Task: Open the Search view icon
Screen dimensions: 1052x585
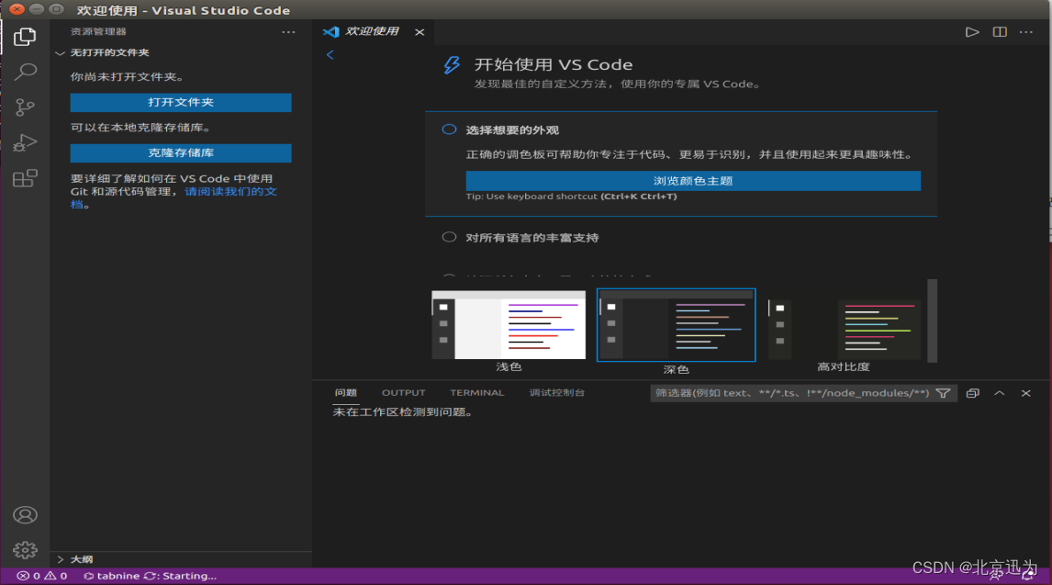Action: tap(25, 71)
